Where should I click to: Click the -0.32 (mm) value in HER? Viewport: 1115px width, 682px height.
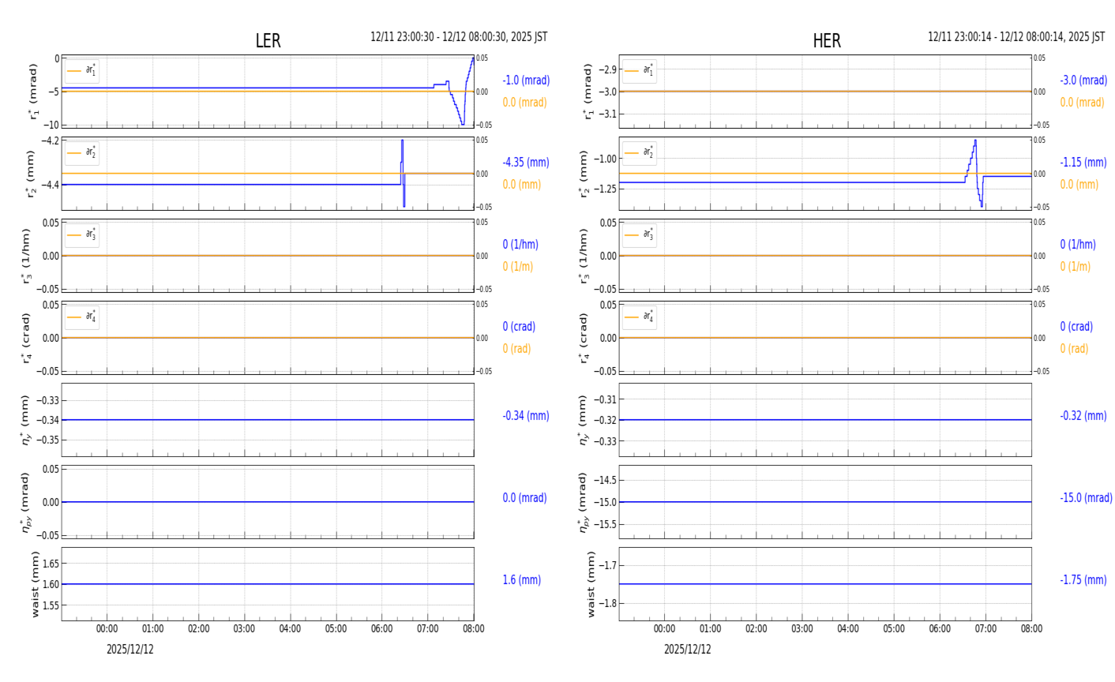(1083, 416)
